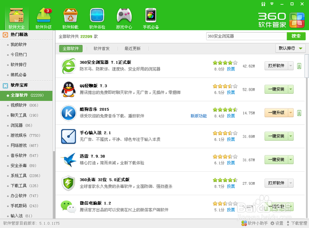Click 投票 link for 微信电脑版
309x228 pixels.
(231, 210)
